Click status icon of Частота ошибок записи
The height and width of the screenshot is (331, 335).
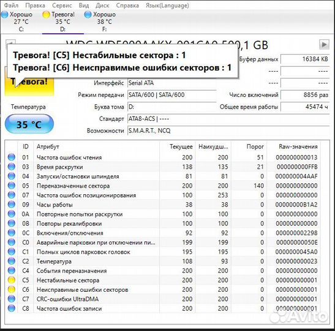(x=12, y=308)
